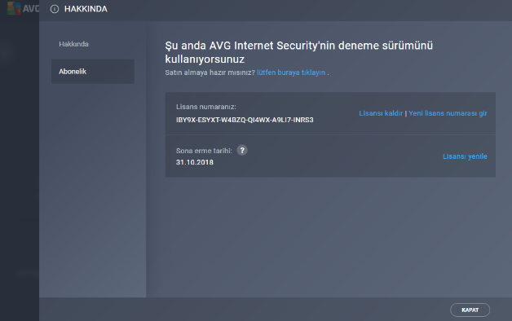Image resolution: width=512 pixels, height=321 pixels.
Task: Open the Hakkında sidebar tab
Action: click(73, 44)
